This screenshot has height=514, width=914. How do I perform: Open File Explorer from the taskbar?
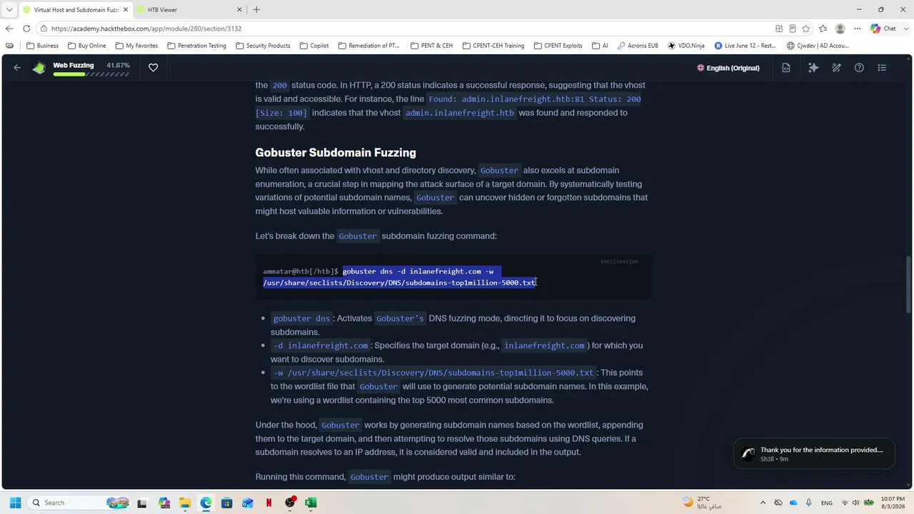pos(185,503)
